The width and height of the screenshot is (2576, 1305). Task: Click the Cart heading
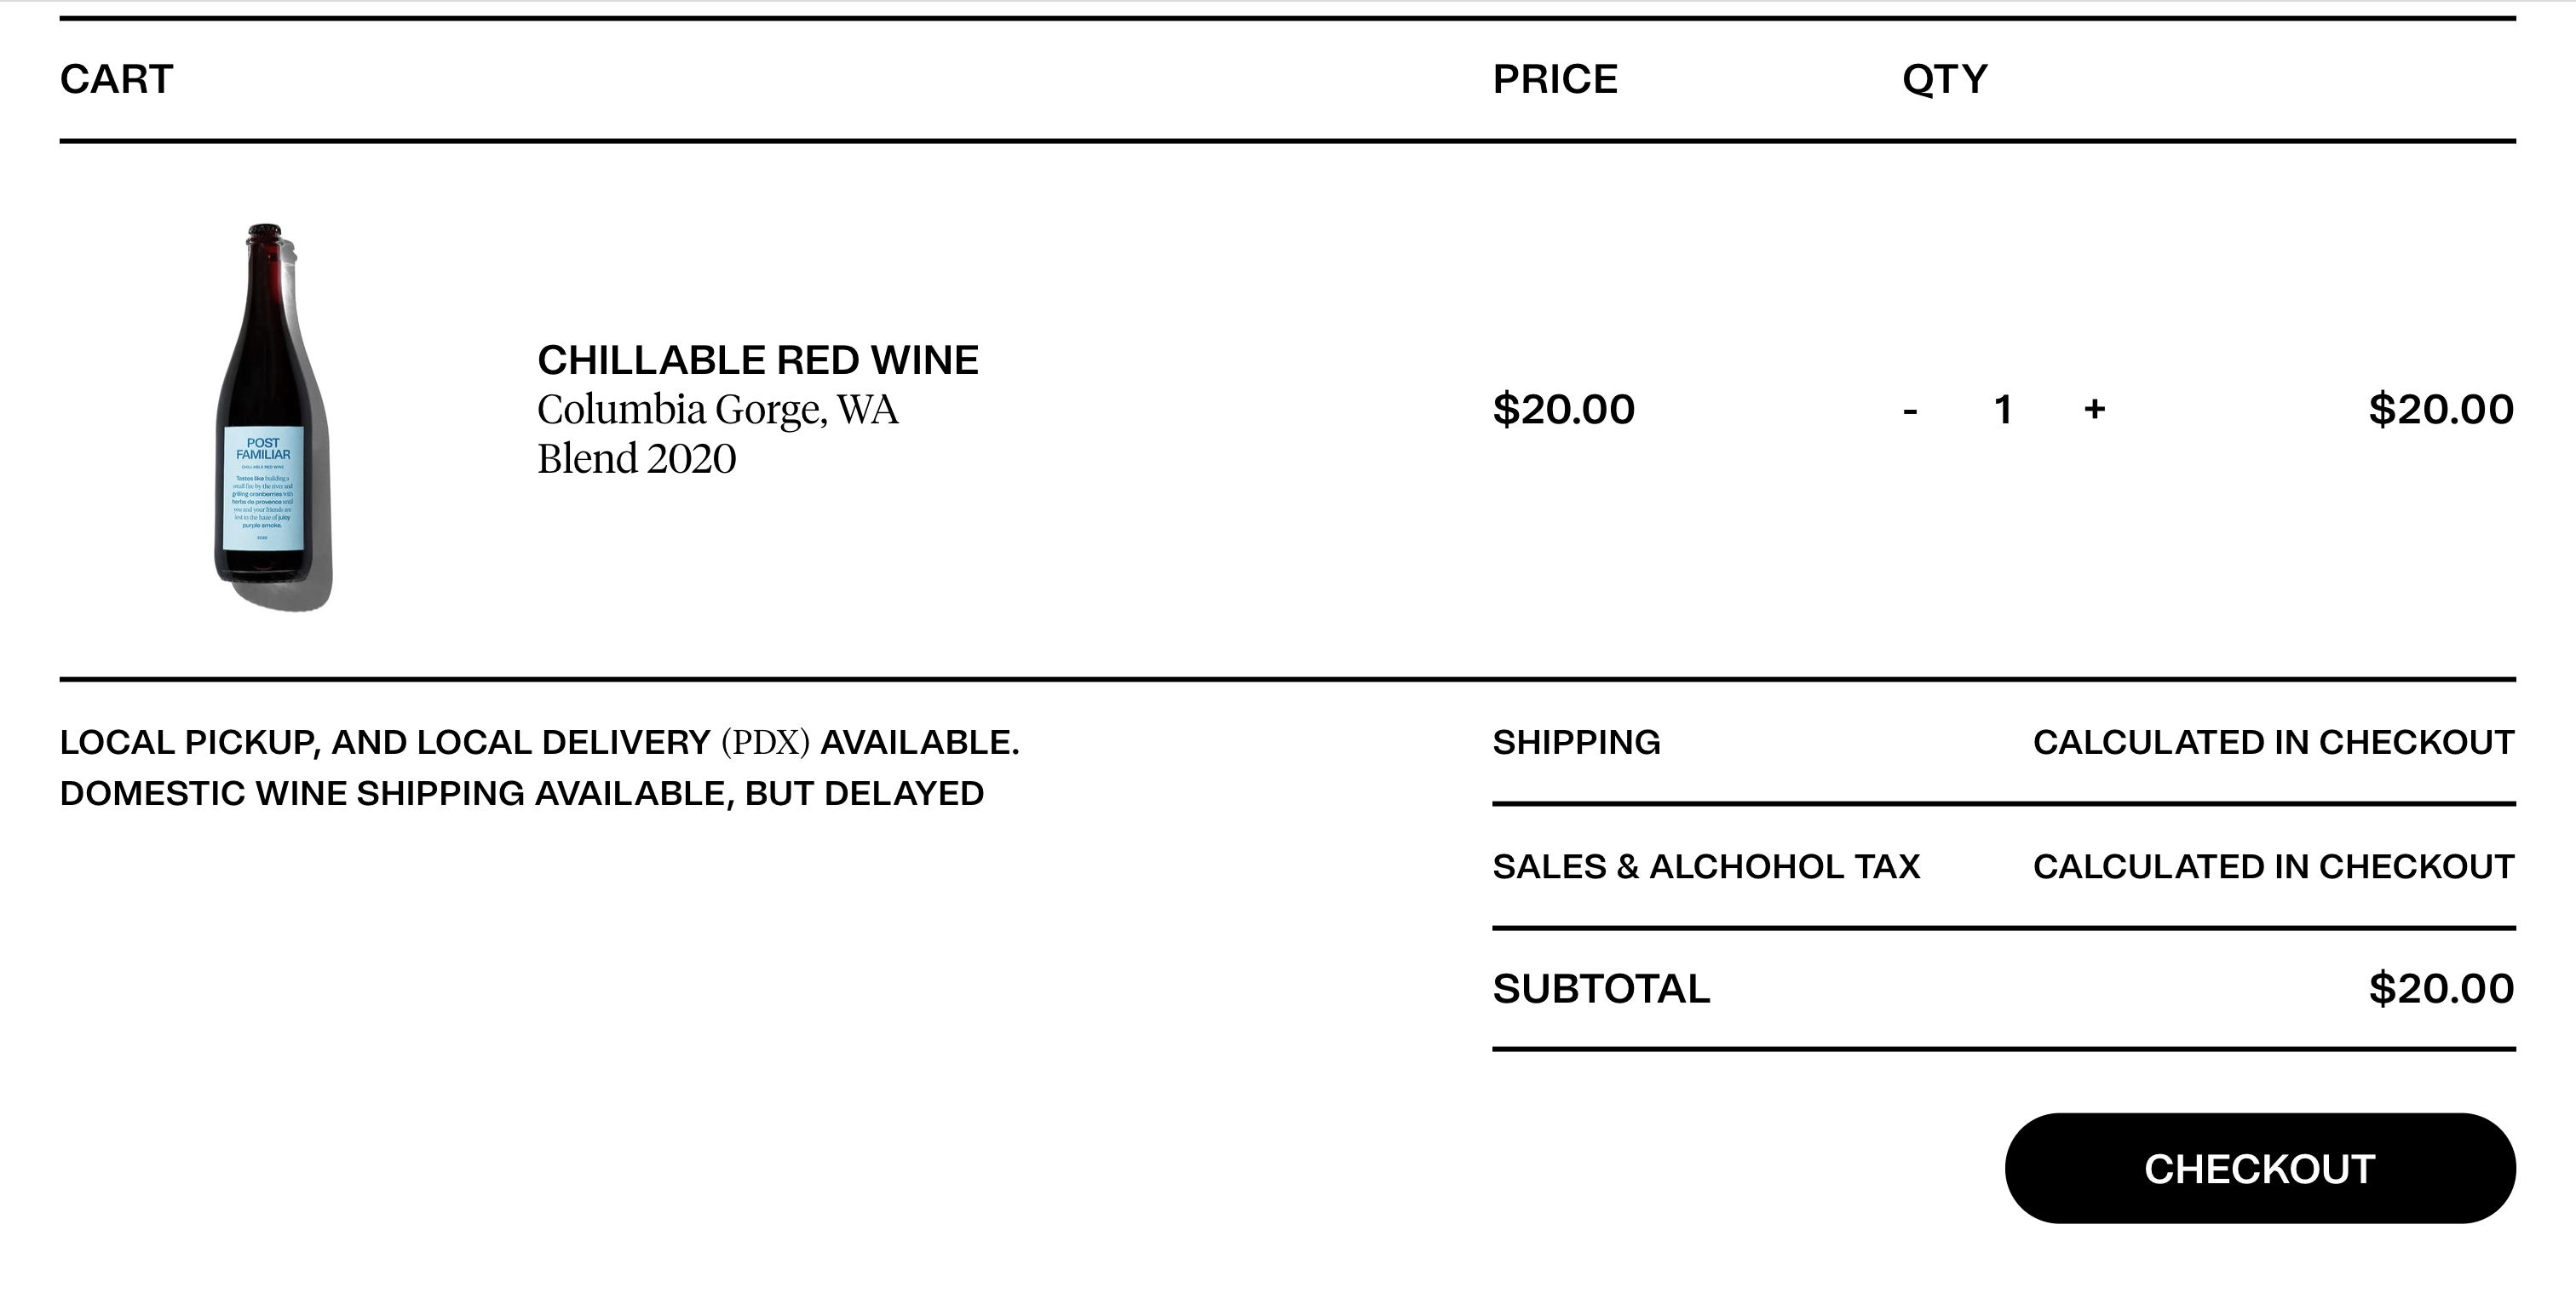tap(116, 79)
